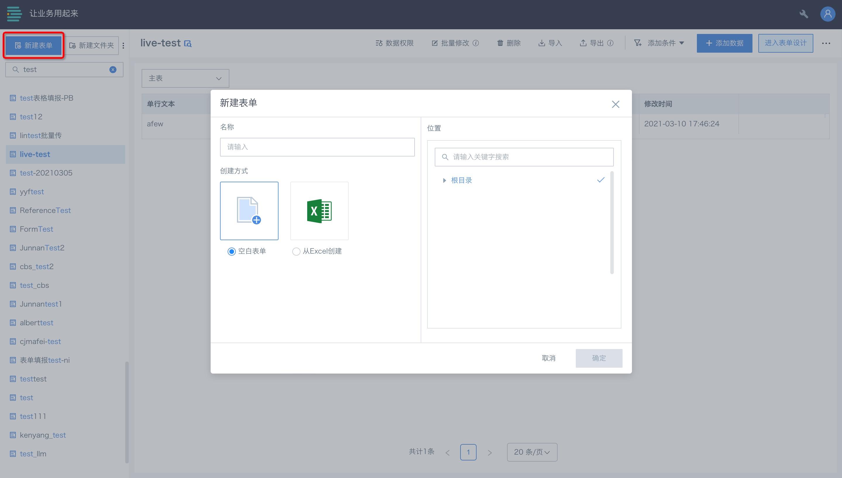Select the 空白表单 radio button
This screenshot has width=842, height=478.
click(x=231, y=252)
